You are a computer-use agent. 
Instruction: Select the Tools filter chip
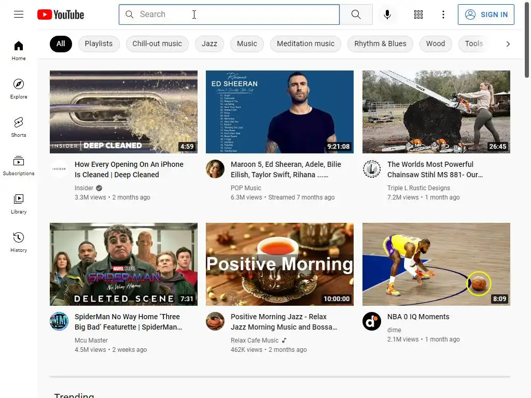click(474, 44)
